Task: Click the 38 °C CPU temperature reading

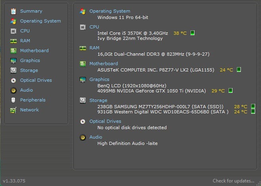Action: point(180,33)
